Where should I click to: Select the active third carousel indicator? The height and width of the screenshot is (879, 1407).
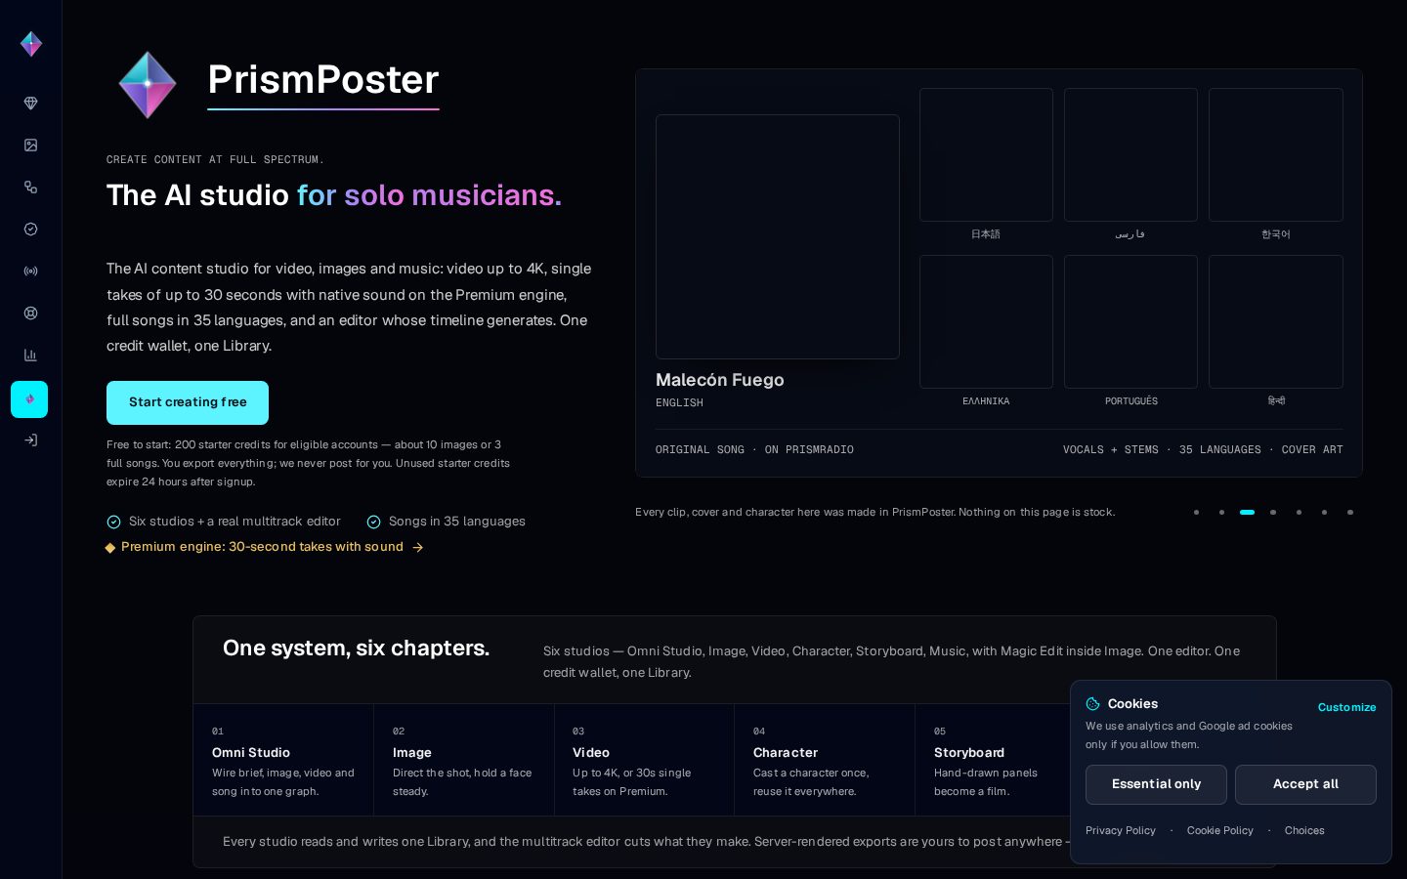[1247, 512]
